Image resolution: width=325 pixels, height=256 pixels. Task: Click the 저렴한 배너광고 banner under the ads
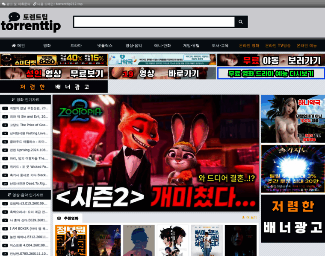point(54,87)
